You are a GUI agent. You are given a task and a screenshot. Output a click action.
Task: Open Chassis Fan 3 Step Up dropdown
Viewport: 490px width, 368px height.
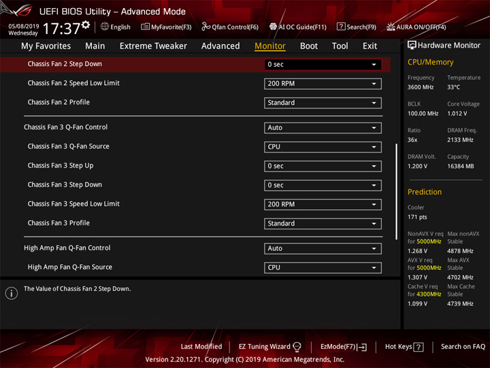click(x=323, y=166)
